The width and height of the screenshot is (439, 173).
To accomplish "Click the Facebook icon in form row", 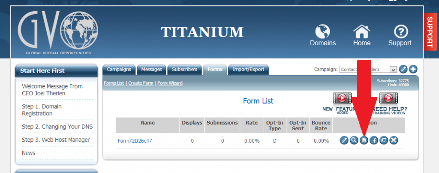I will coord(373,141).
